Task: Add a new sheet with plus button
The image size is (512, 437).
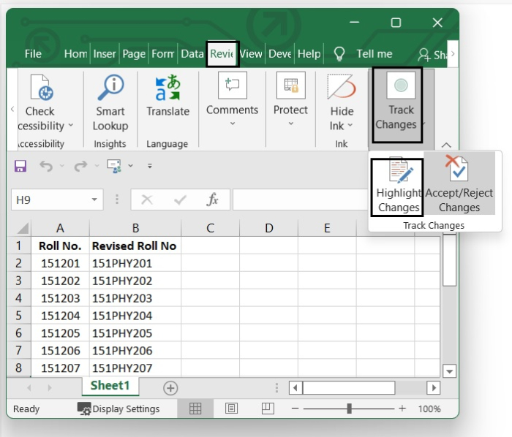Action: click(170, 387)
